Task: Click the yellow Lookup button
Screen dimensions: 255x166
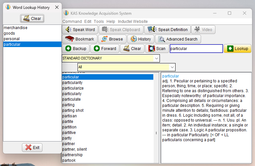Action: pyautogui.click(x=237, y=48)
